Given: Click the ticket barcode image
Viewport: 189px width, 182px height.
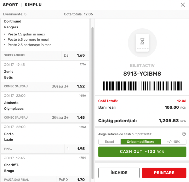Looking at the screenshot, I should [x=142, y=86].
